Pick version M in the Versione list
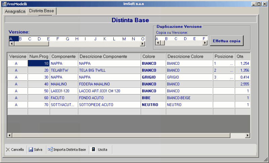269x163 pixels. [x=124, y=39]
